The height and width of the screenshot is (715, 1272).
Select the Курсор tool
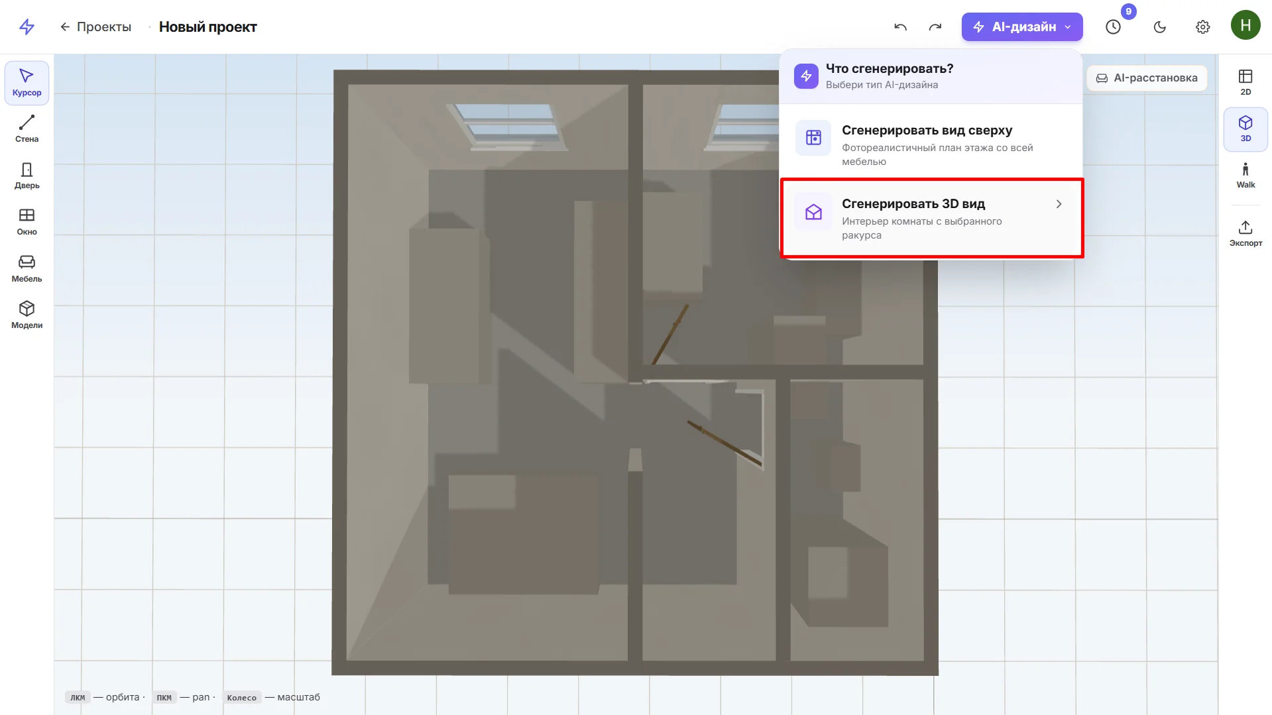point(27,83)
